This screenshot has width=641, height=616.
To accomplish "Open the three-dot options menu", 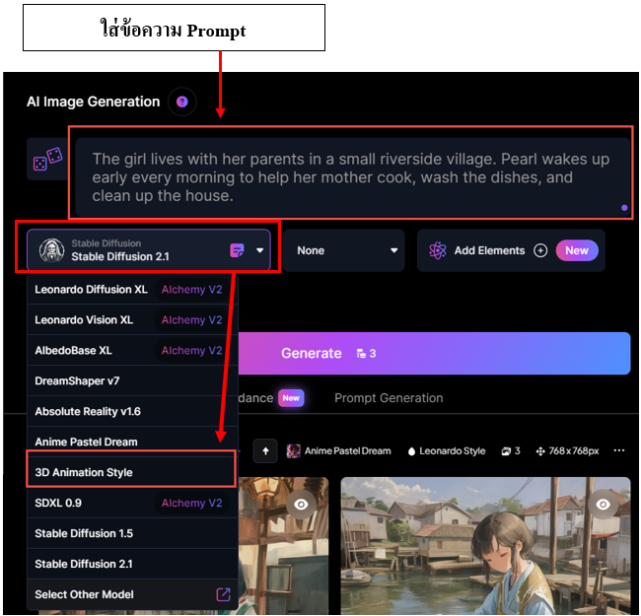I will (x=619, y=450).
